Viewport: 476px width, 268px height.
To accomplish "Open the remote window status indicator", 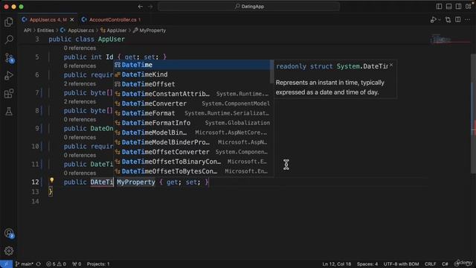I will [6, 264].
